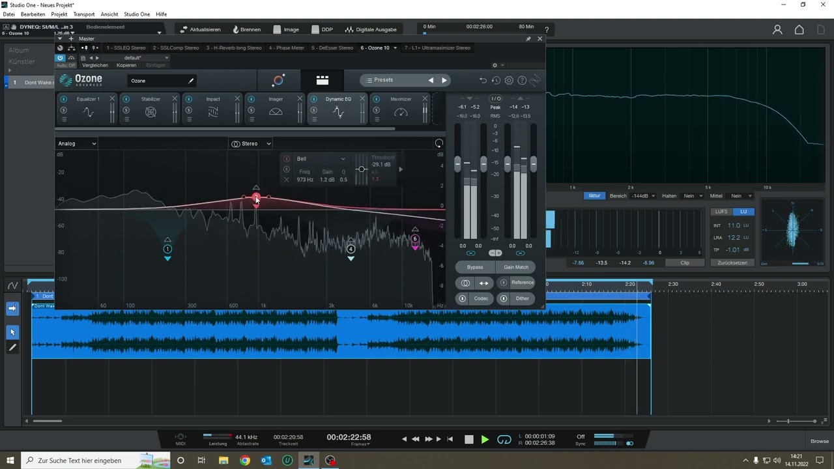Open the Ozone Master Assistant icon
Screen dimensions: 834x469
click(278, 80)
